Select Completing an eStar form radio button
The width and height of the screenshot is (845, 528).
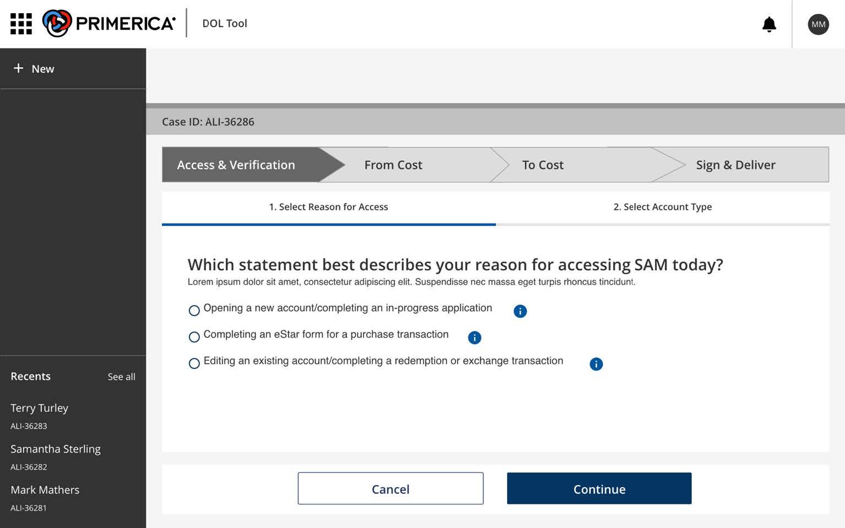click(194, 337)
